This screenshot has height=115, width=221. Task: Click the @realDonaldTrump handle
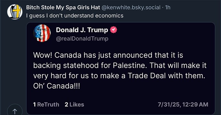[82, 39]
